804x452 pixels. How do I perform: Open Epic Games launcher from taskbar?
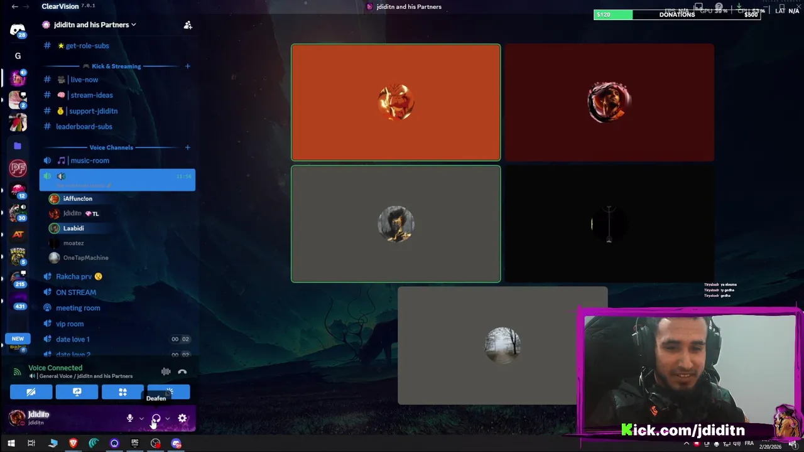point(134,443)
